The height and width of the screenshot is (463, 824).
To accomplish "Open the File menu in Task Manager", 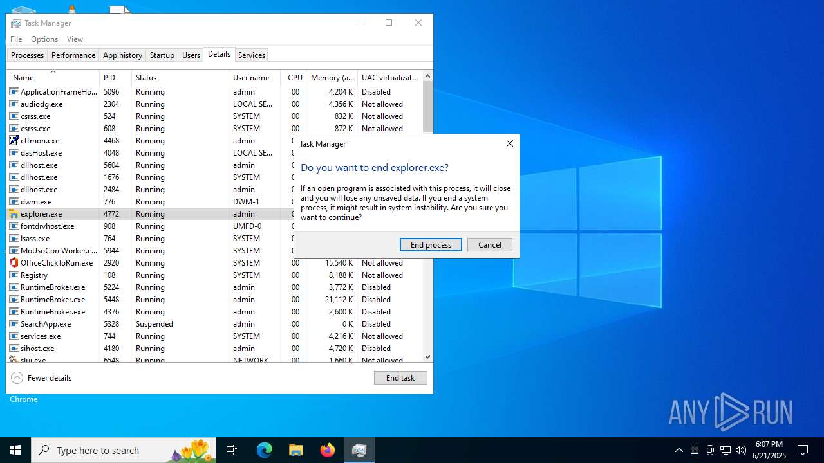I will coord(16,39).
